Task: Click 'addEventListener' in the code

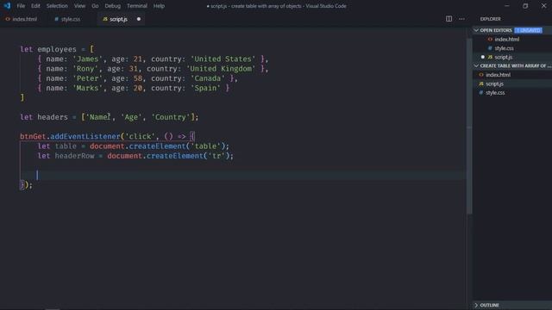Action: click(85, 136)
